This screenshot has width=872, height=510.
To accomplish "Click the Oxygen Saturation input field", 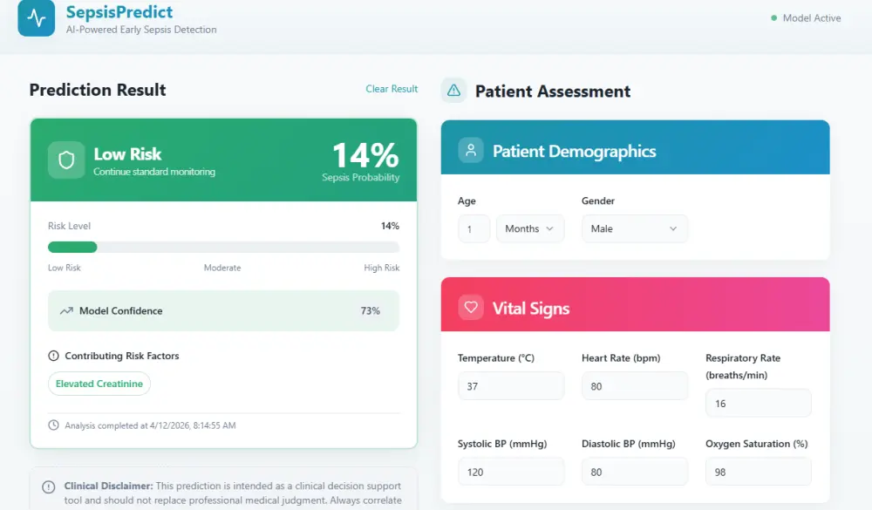I will pos(758,472).
